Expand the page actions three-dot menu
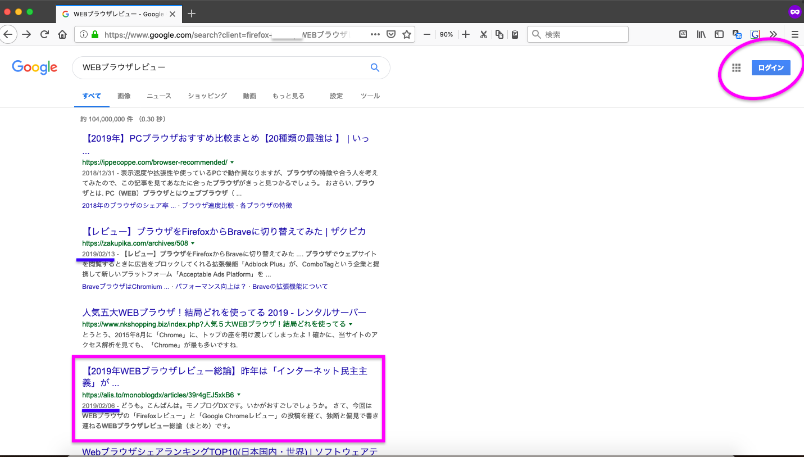The height and width of the screenshot is (457, 804). click(x=375, y=34)
